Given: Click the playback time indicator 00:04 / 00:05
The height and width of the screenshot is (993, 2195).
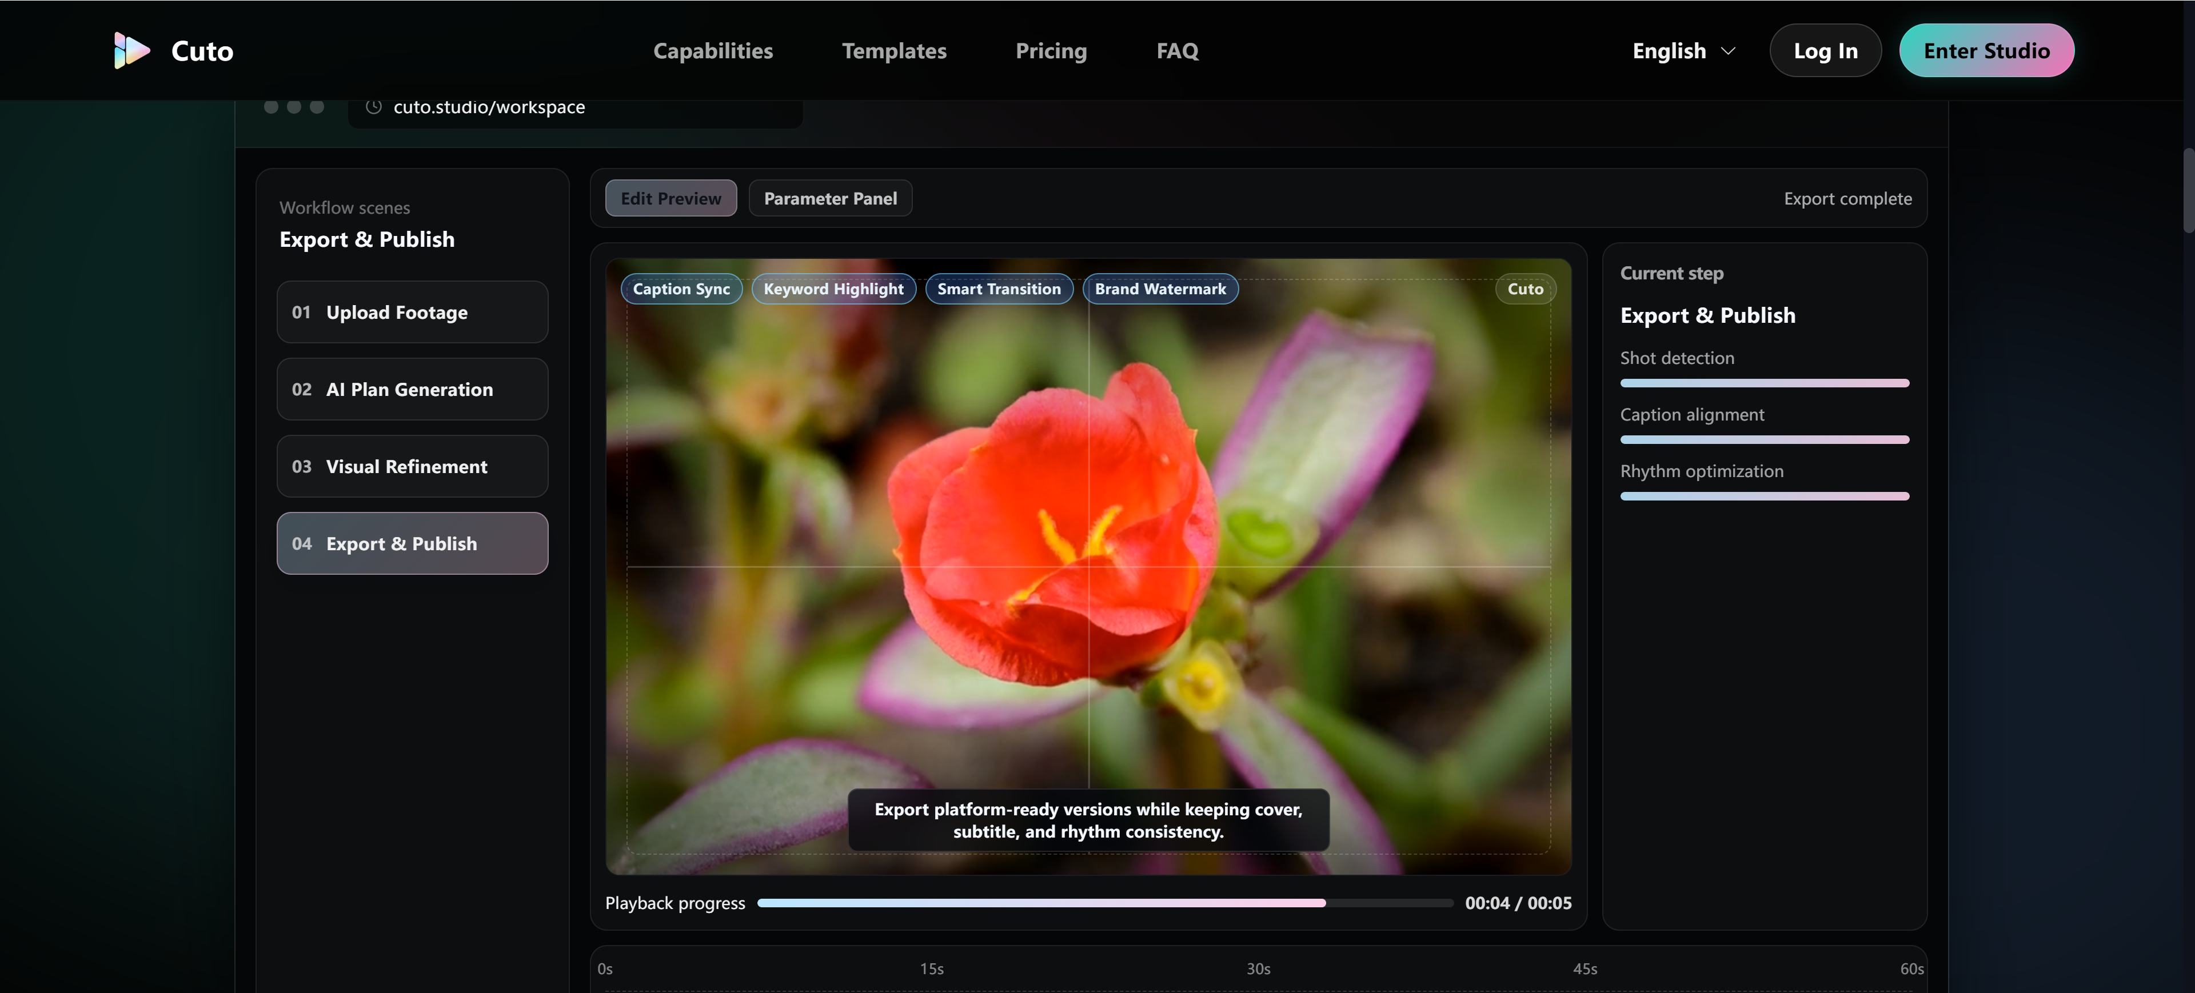Looking at the screenshot, I should coord(1518,903).
